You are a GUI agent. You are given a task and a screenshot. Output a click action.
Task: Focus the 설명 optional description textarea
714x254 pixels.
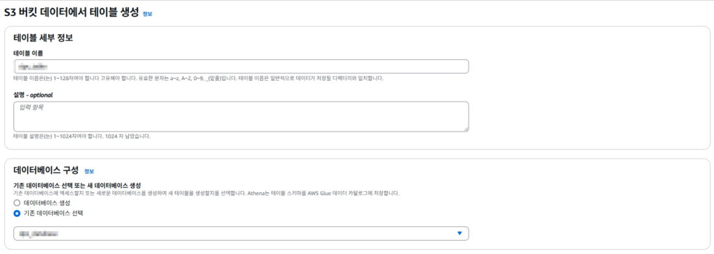coord(241,117)
